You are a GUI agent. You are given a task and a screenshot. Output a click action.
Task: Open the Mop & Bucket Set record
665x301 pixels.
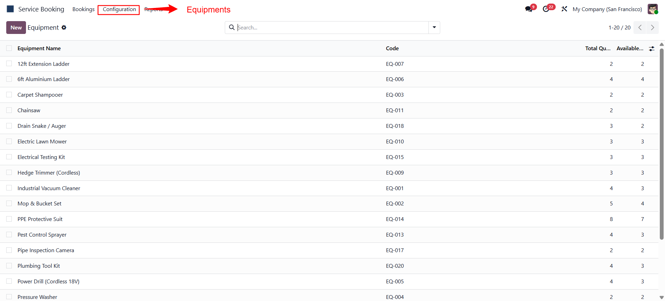39,204
